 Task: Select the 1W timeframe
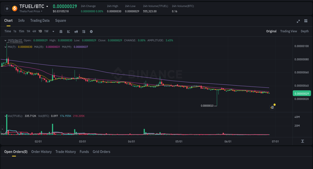click(46, 31)
